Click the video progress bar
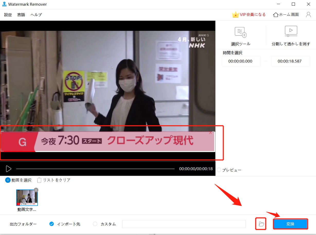 tap(95, 169)
